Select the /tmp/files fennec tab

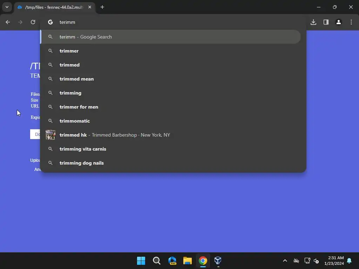click(x=55, y=7)
